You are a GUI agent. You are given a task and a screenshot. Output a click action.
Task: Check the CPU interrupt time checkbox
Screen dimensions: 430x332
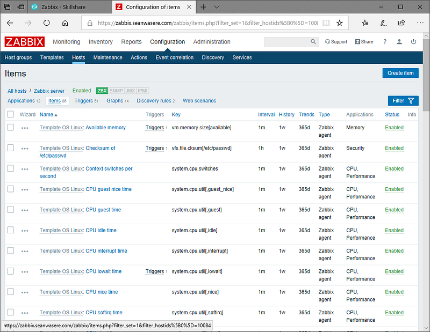coord(10,250)
